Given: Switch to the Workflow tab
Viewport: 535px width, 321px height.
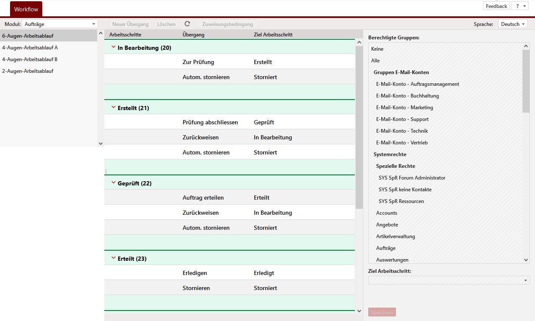Looking at the screenshot, I should click(26, 9).
